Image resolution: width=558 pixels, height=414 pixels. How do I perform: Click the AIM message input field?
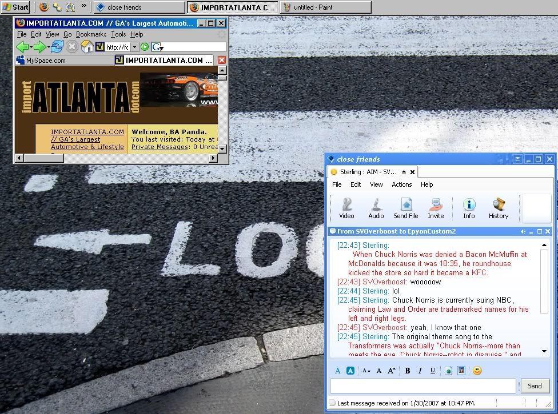[x=423, y=386]
